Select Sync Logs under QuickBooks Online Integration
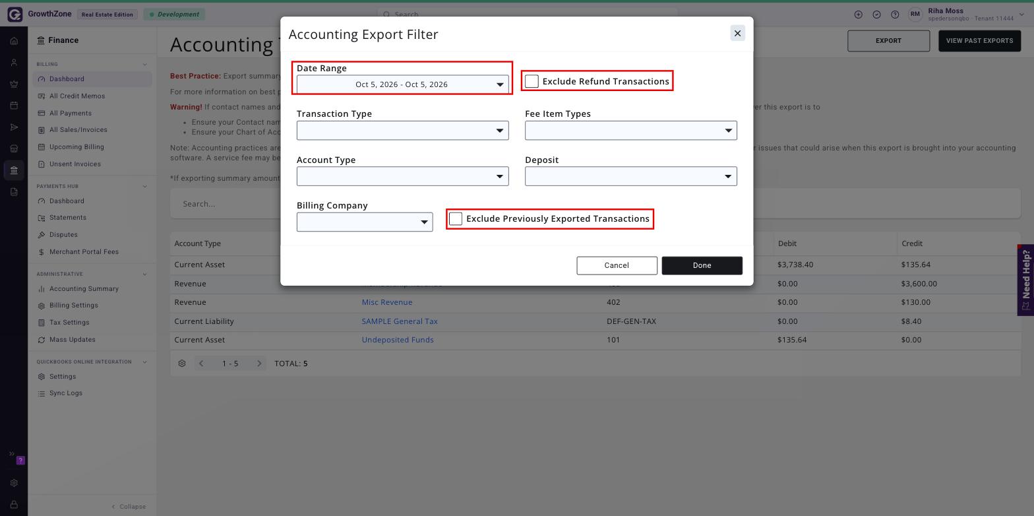Screen dimensions: 1034x516 pyautogui.click(x=65, y=393)
